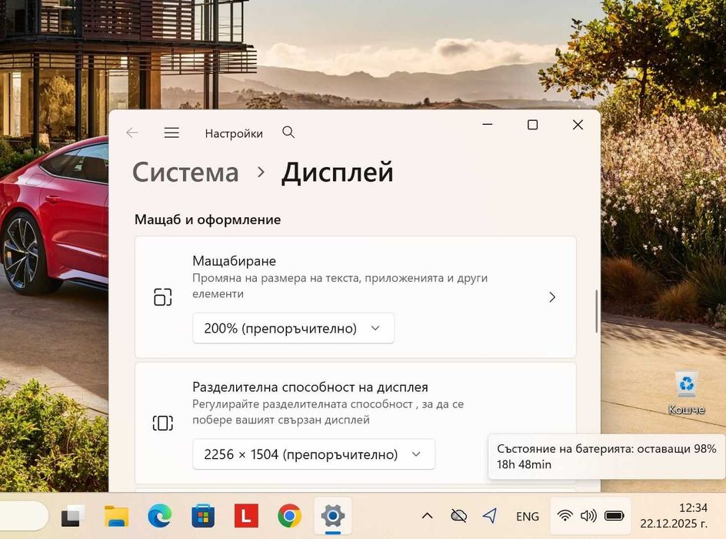Close the Настройки window
Screen dimensions: 726x539
click(578, 125)
